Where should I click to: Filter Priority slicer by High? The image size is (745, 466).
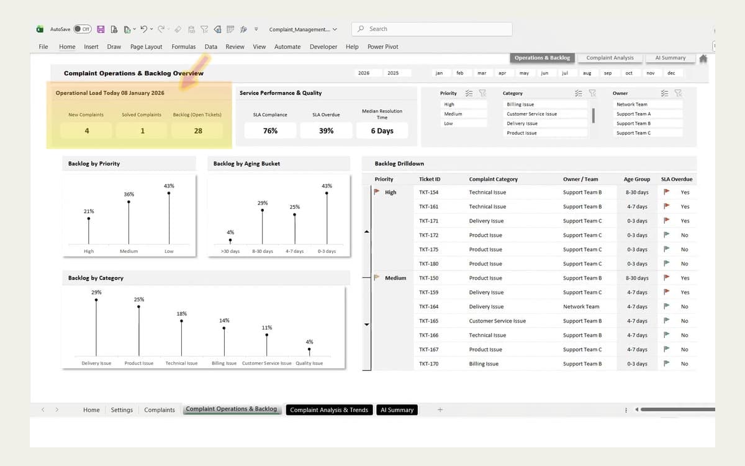[x=464, y=104]
